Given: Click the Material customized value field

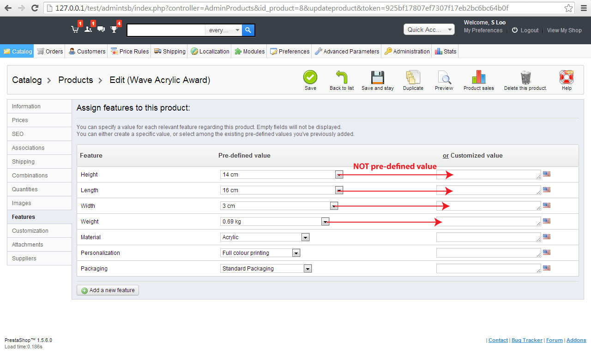Looking at the screenshot, I should point(488,237).
